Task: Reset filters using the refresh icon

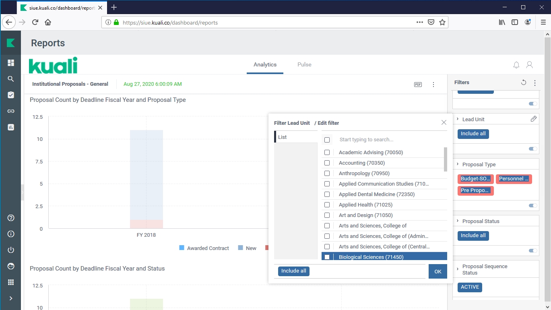Action: coord(523,83)
